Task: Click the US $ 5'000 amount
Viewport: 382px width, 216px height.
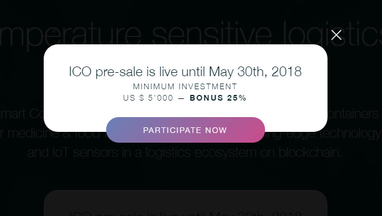Action: tap(148, 98)
